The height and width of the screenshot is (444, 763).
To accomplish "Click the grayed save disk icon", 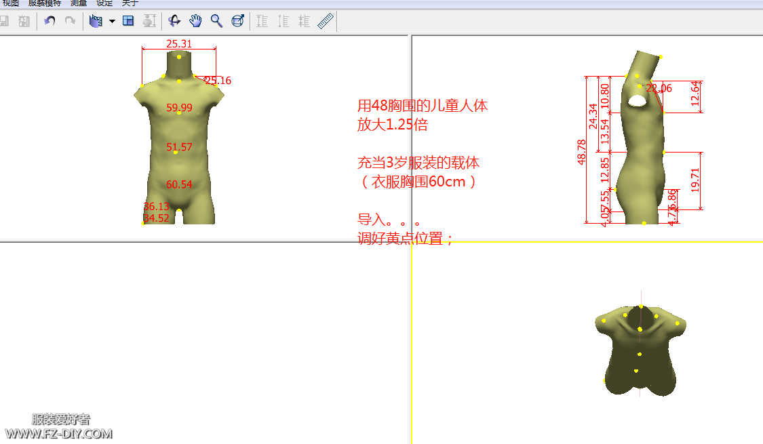I will pos(4,21).
